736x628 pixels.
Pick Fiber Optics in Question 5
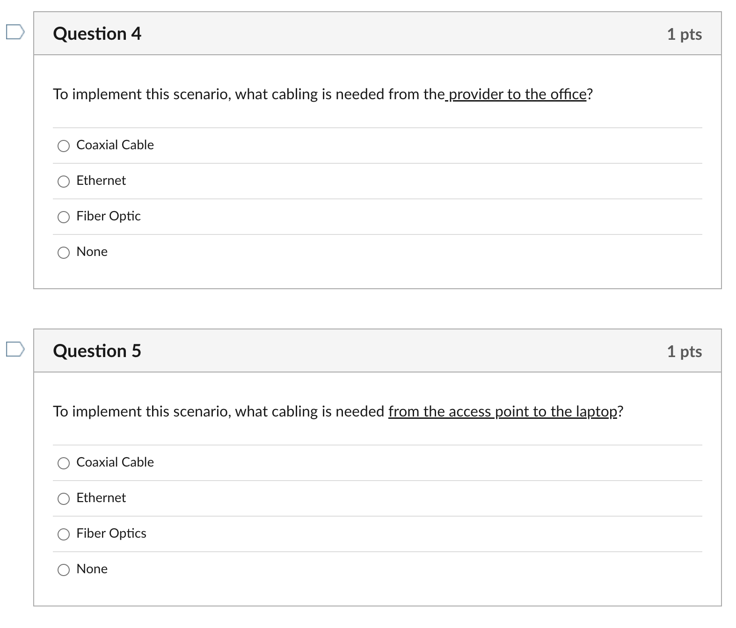tap(64, 534)
